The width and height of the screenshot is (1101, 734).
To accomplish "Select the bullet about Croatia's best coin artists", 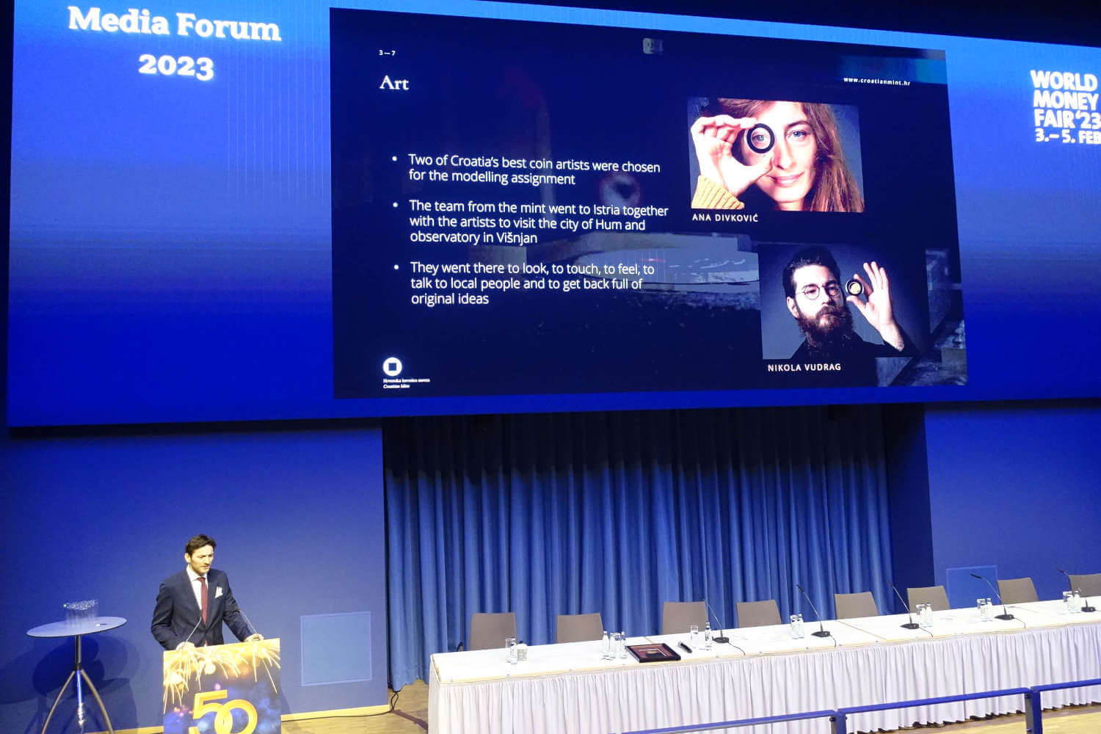I will tap(534, 170).
